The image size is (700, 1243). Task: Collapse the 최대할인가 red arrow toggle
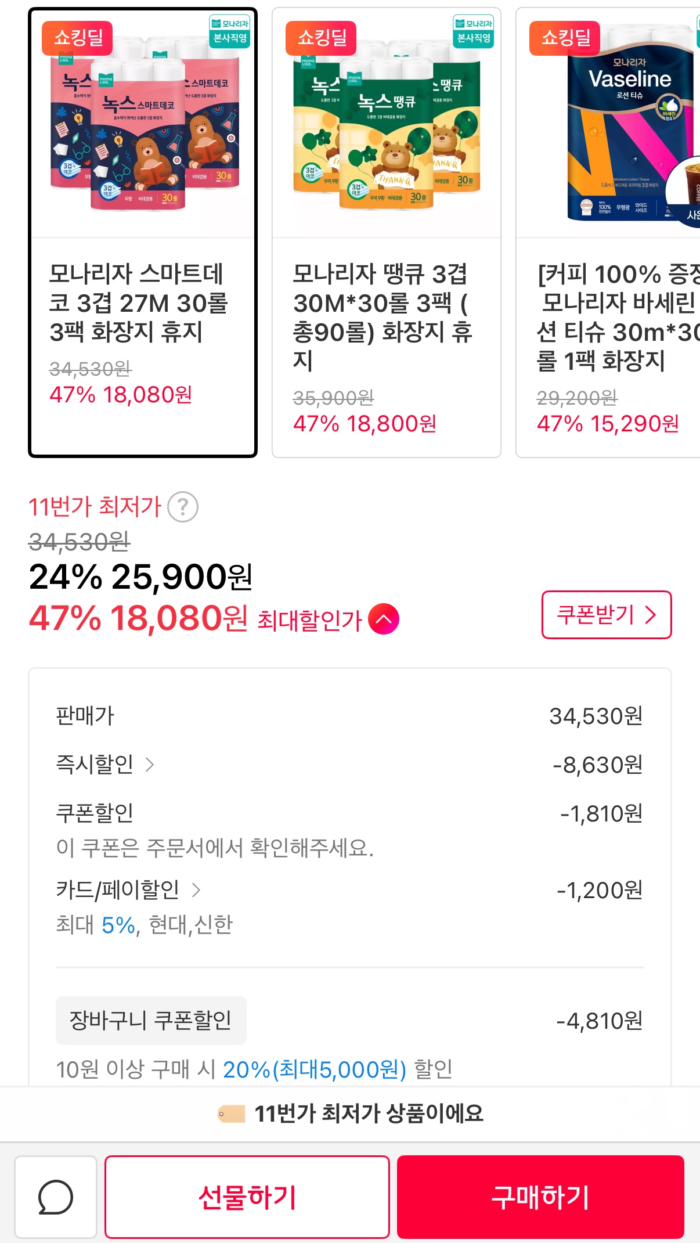[384, 619]
